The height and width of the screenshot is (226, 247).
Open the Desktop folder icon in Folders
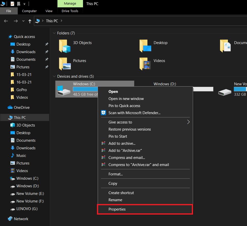tap(145, 46)
